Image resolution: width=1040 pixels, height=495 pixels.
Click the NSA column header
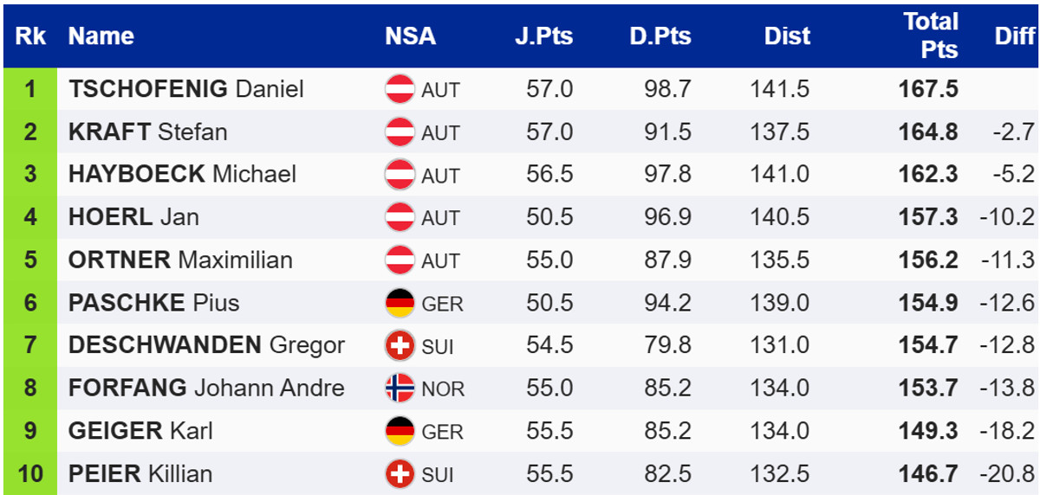click(x=411, y=36)
